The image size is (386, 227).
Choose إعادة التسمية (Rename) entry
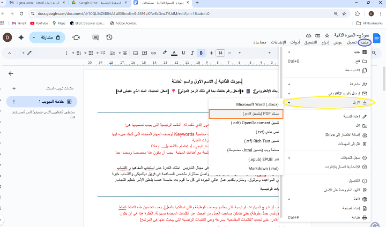328,116
